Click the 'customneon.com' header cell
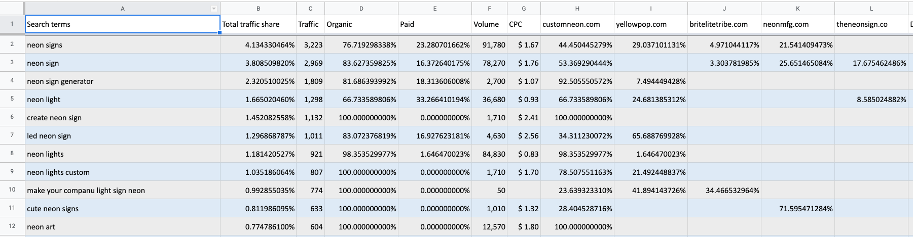Image resolution: width=913 pixels, height=237 pixels. click(x=577, y=24)
